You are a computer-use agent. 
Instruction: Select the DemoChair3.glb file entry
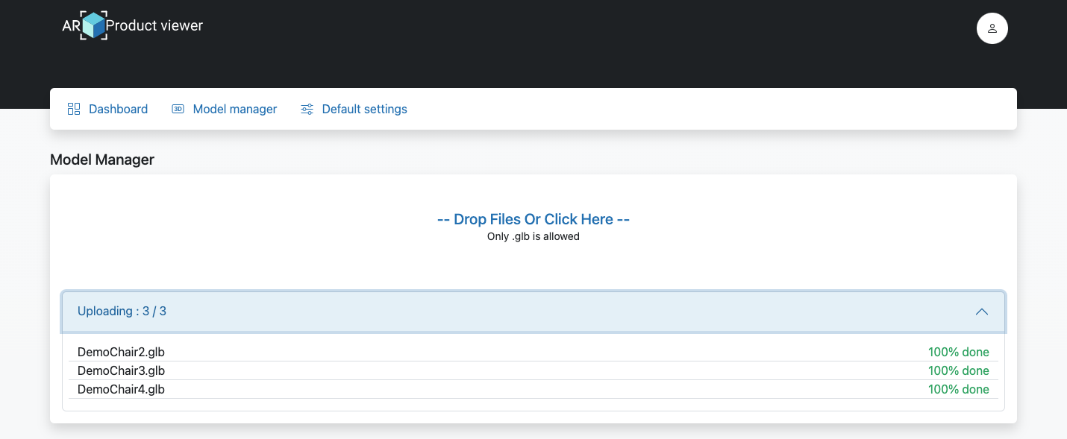(x=121, y=370)
